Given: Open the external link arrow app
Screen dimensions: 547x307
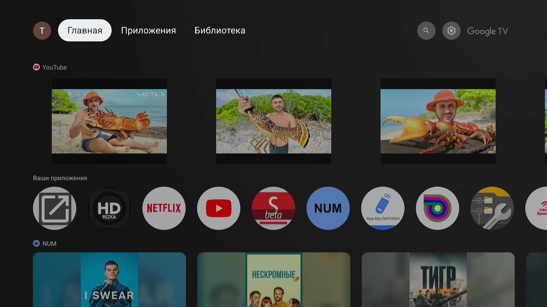Looking at the screenshot, I should (x=54, y=208).
